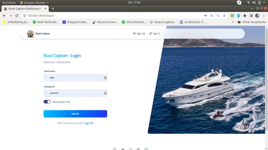
Task: Follow the Sign UP link below form
Action: pyautogui.click(x=89, y=123)
